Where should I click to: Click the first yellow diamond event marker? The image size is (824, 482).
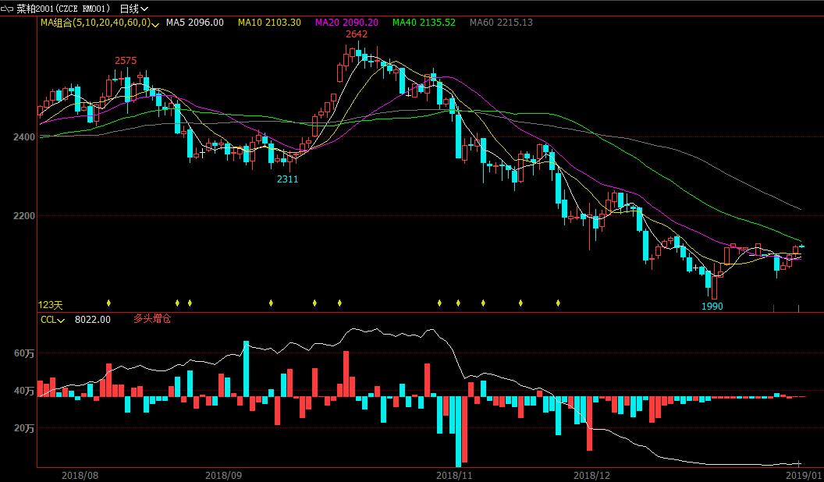(108, 303)
